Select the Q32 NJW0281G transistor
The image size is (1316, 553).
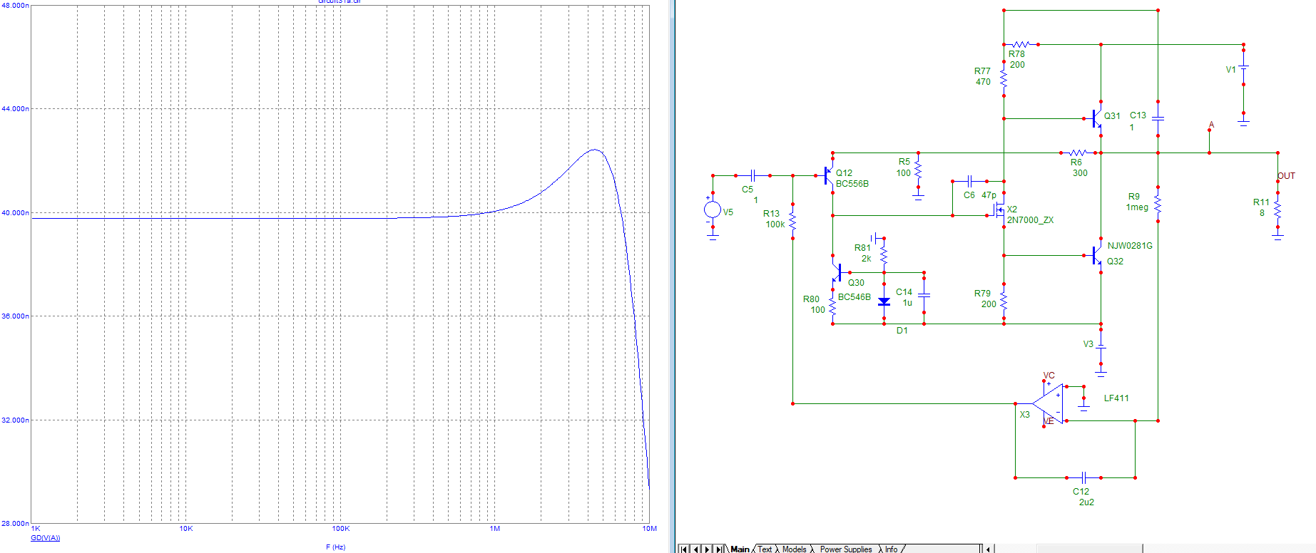(1096, 255)
